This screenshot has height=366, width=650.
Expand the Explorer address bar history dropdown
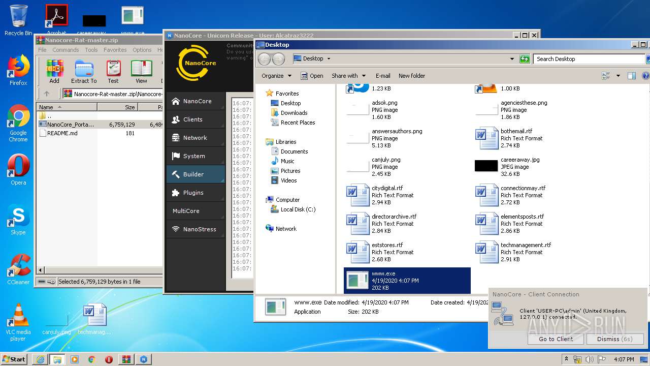click(x=512, y=59)
